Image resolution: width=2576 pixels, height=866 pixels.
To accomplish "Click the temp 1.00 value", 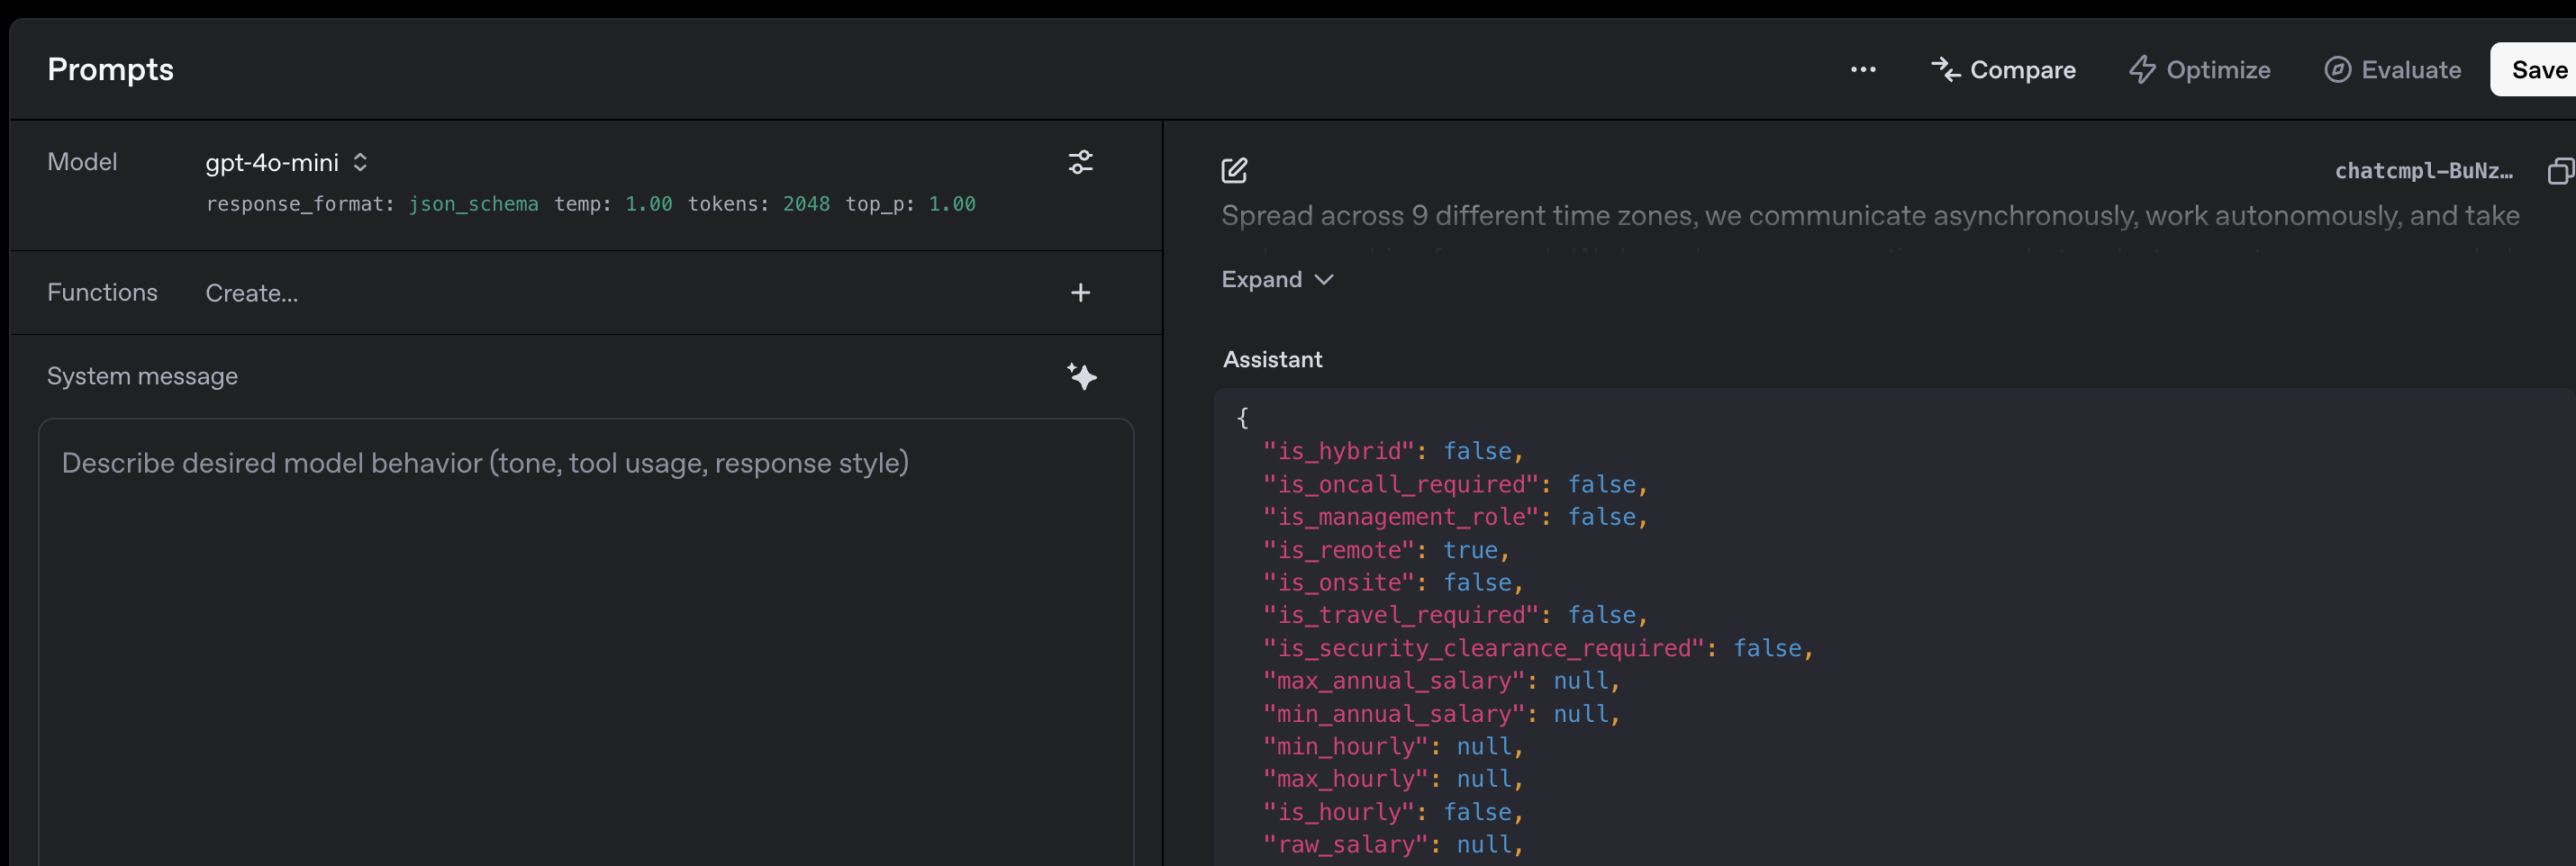I will (649, 204).
